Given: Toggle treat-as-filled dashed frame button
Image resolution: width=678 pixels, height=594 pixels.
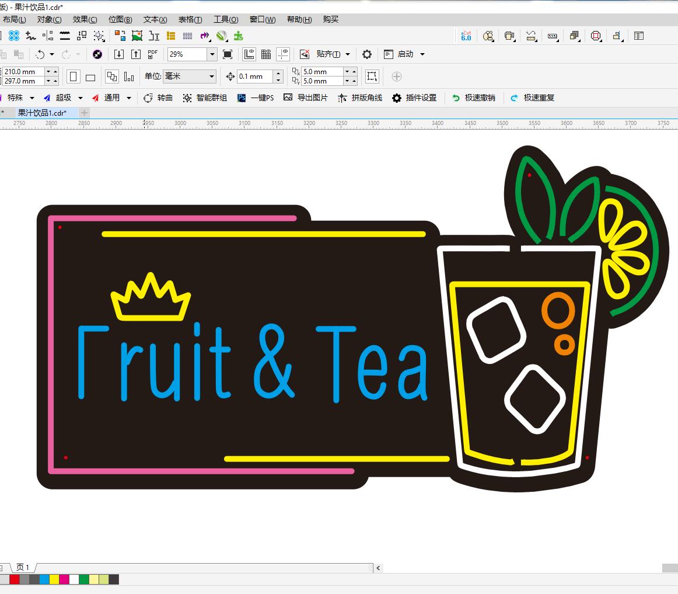Looking at the screenshot, I should pos(372,77).
